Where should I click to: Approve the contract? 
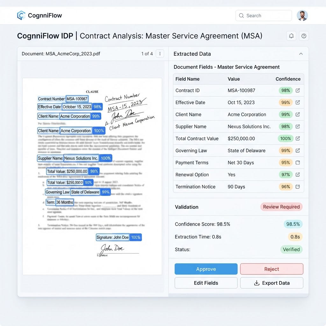tap(206, 269)
